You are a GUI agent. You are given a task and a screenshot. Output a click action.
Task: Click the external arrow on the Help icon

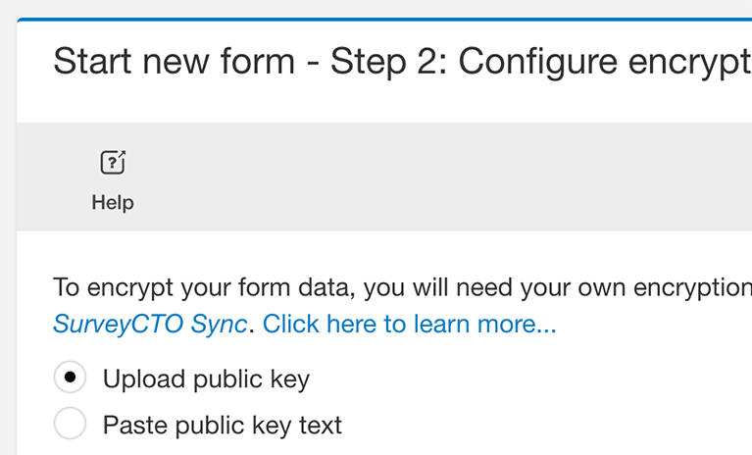121,154
